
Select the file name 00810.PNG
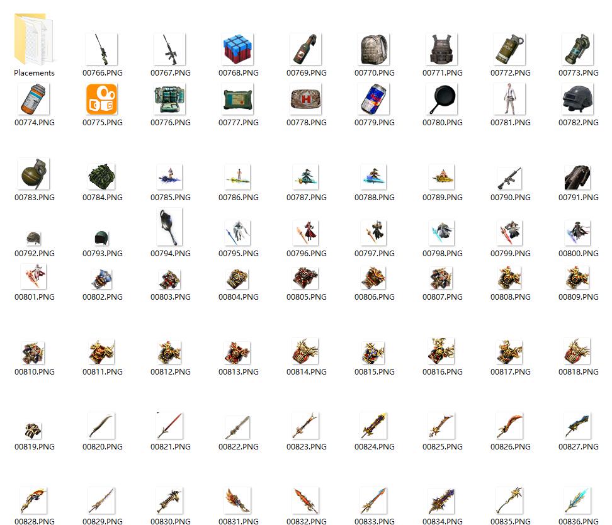35,372
